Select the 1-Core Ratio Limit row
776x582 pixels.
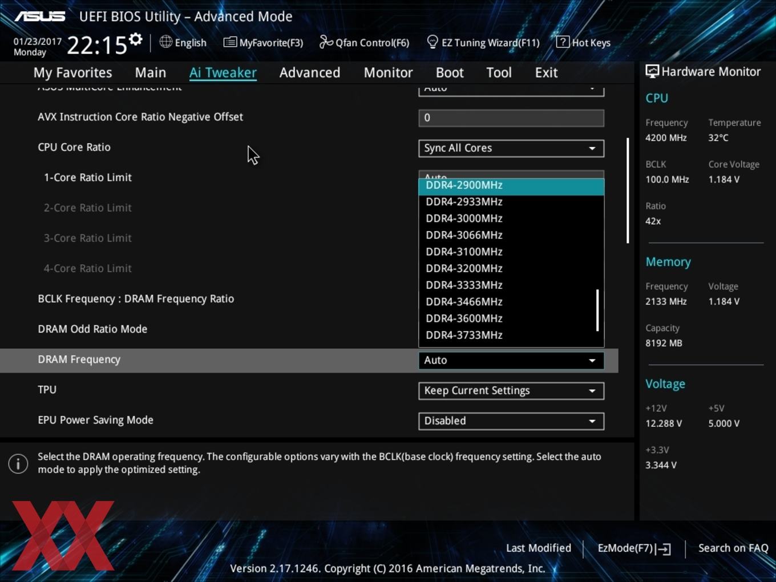pos(88,177)
